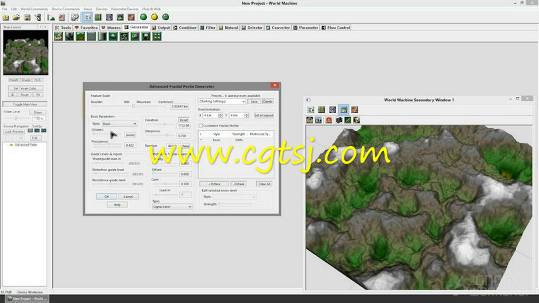Add the Color Generator device icon

click(135, 36)
